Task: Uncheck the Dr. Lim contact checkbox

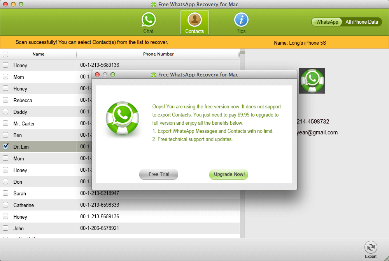Action: click(5, 146)
